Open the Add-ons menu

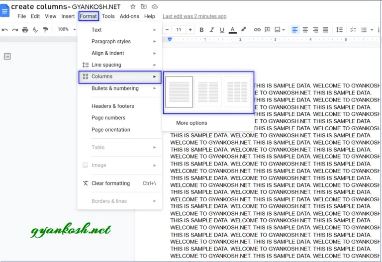[x=129, y=16]
